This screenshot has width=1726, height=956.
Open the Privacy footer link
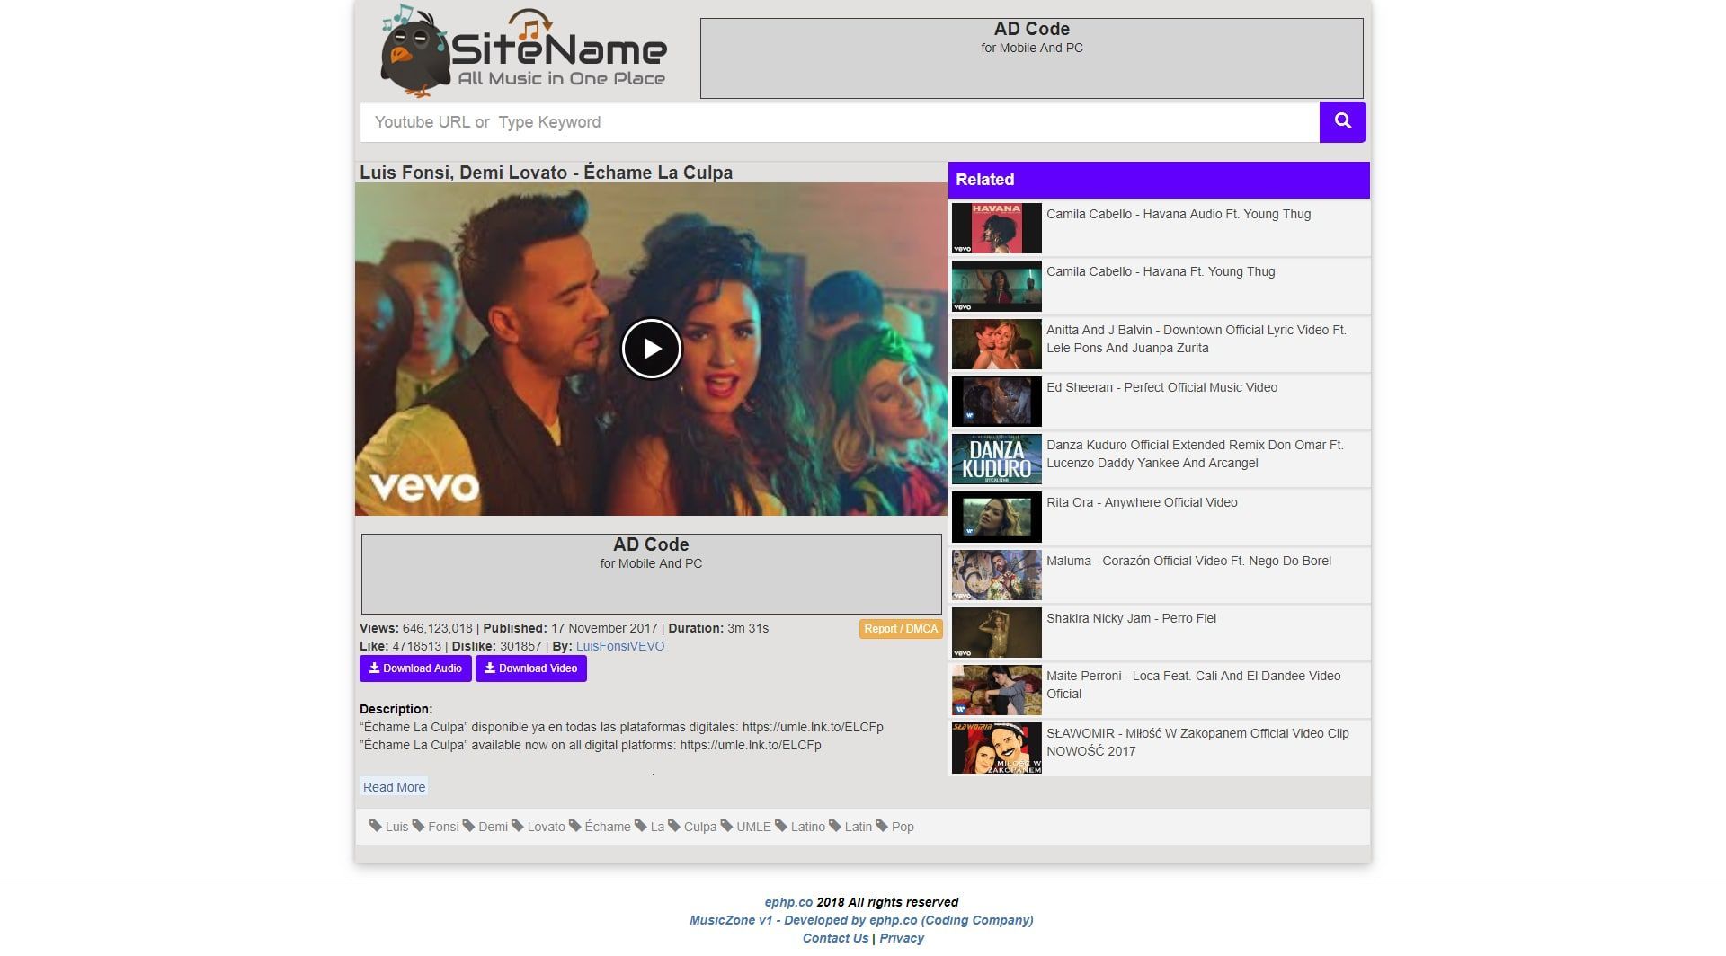(x=901, y=938)
